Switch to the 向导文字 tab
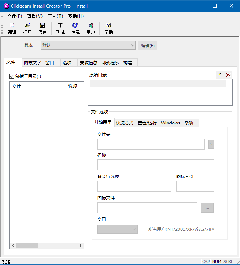Screen dimensions: 240x265 click(x=32, y=62)
